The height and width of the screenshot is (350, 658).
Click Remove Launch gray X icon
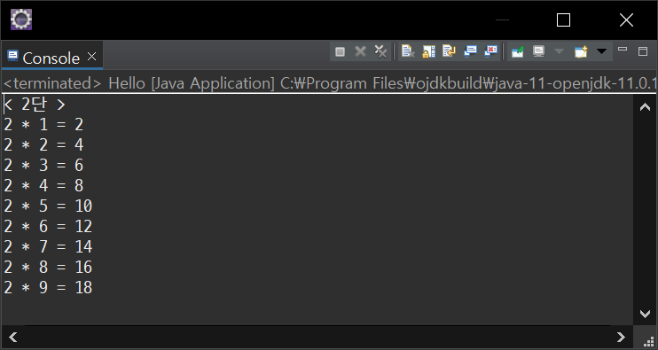pos(360,51)
